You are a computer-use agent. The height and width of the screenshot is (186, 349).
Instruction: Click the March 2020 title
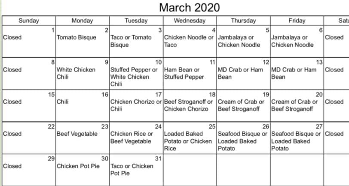(189, 7)
